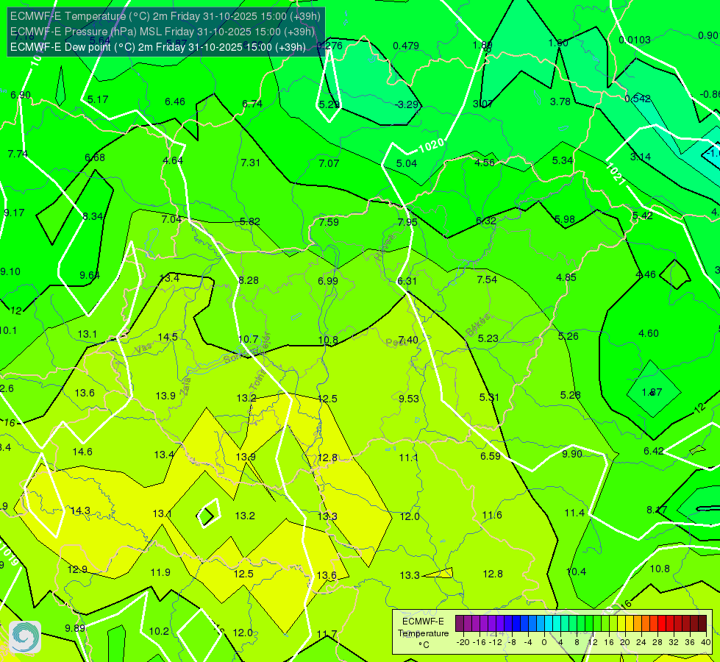Click the 5.82 value
Image resolution: width=720 pixels, height=662 pixels.
tap(250, 221)
